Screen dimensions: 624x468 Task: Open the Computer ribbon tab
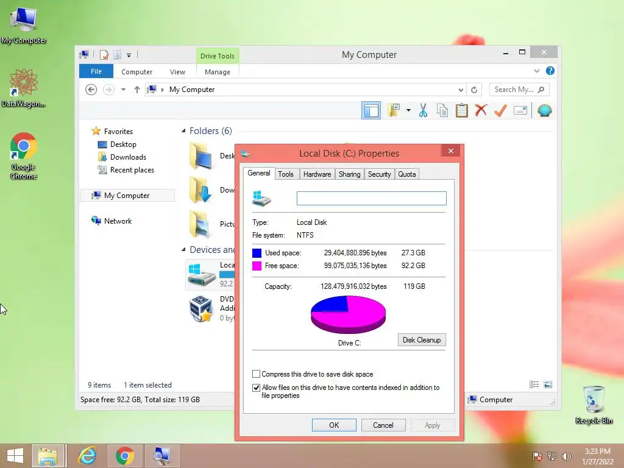[x=137, y=72]
